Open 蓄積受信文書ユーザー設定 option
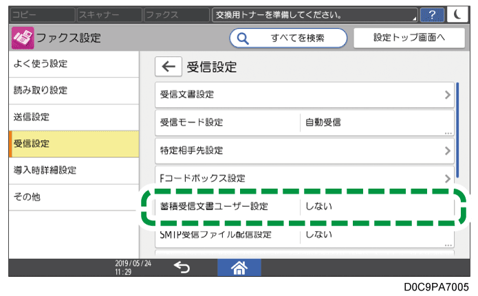The height and width of the screenshot is (296, 478). click(305, 207)
